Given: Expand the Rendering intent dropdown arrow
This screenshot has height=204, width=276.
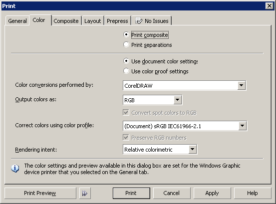Looking at the screenshot, I should coord(192,150).
